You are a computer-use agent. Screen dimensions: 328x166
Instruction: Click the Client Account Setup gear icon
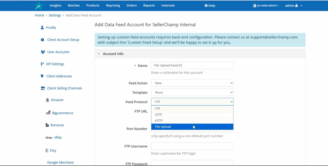tap(43, 40)
